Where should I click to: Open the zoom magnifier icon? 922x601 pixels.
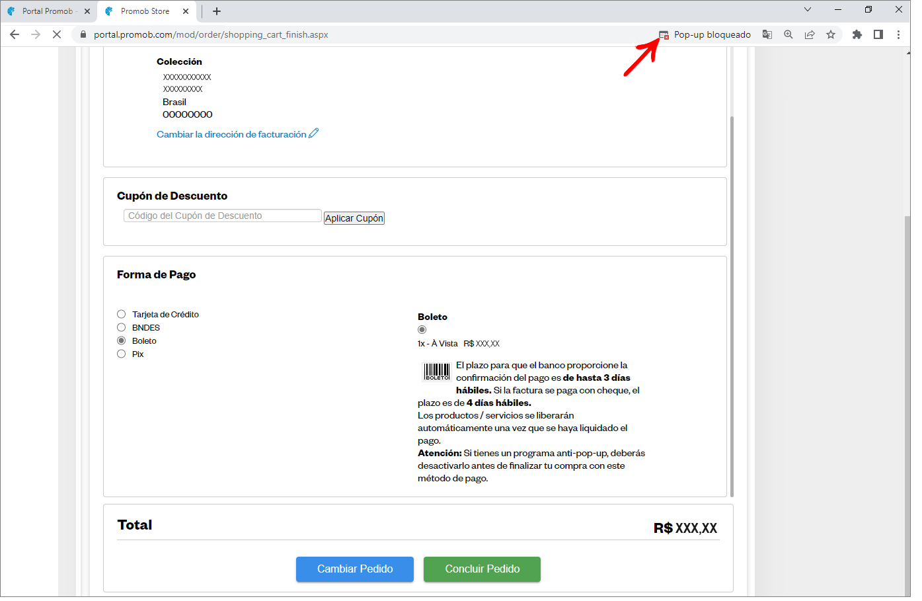788,34
